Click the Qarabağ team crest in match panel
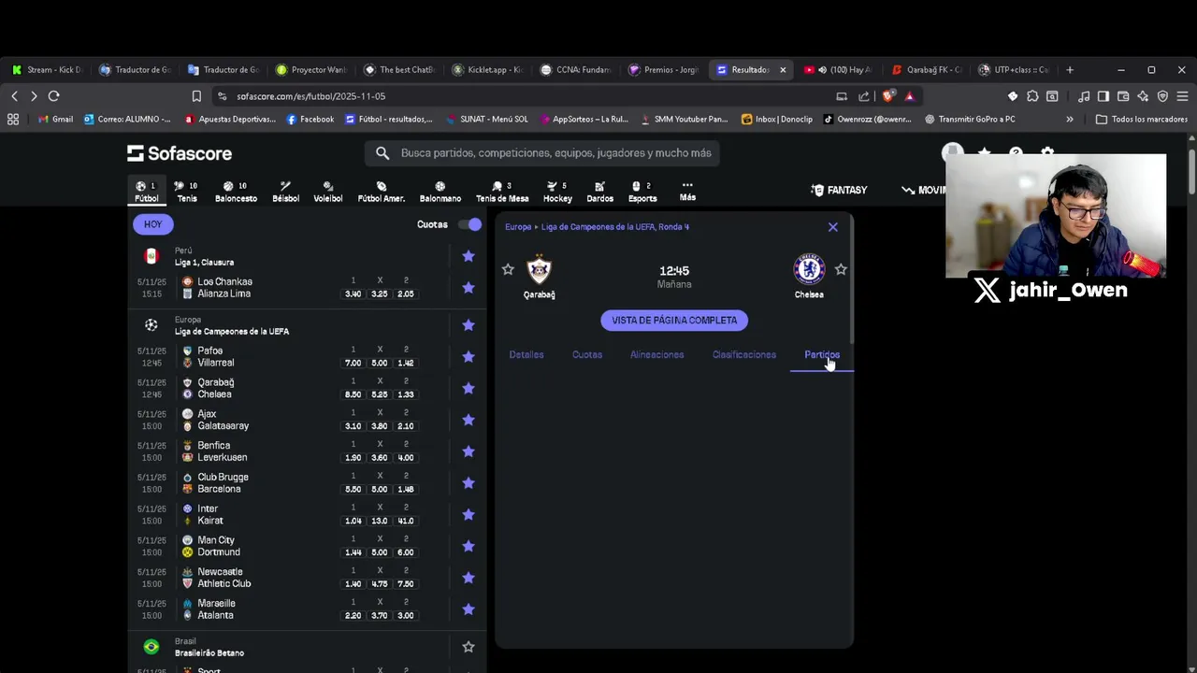This screenshot has height=673, width=1197. coord(539,270)
